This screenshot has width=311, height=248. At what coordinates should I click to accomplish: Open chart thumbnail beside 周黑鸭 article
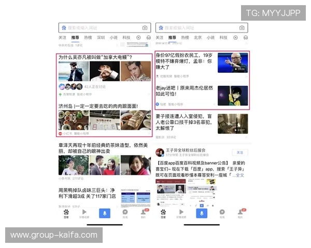point(136,198)
